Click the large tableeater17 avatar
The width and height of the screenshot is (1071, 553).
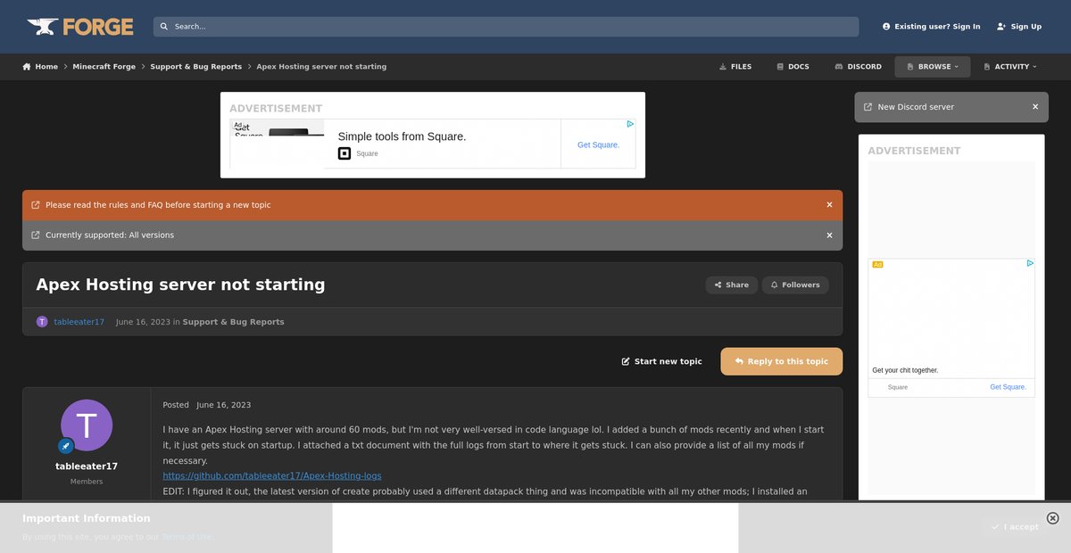(x=87, y=425)
